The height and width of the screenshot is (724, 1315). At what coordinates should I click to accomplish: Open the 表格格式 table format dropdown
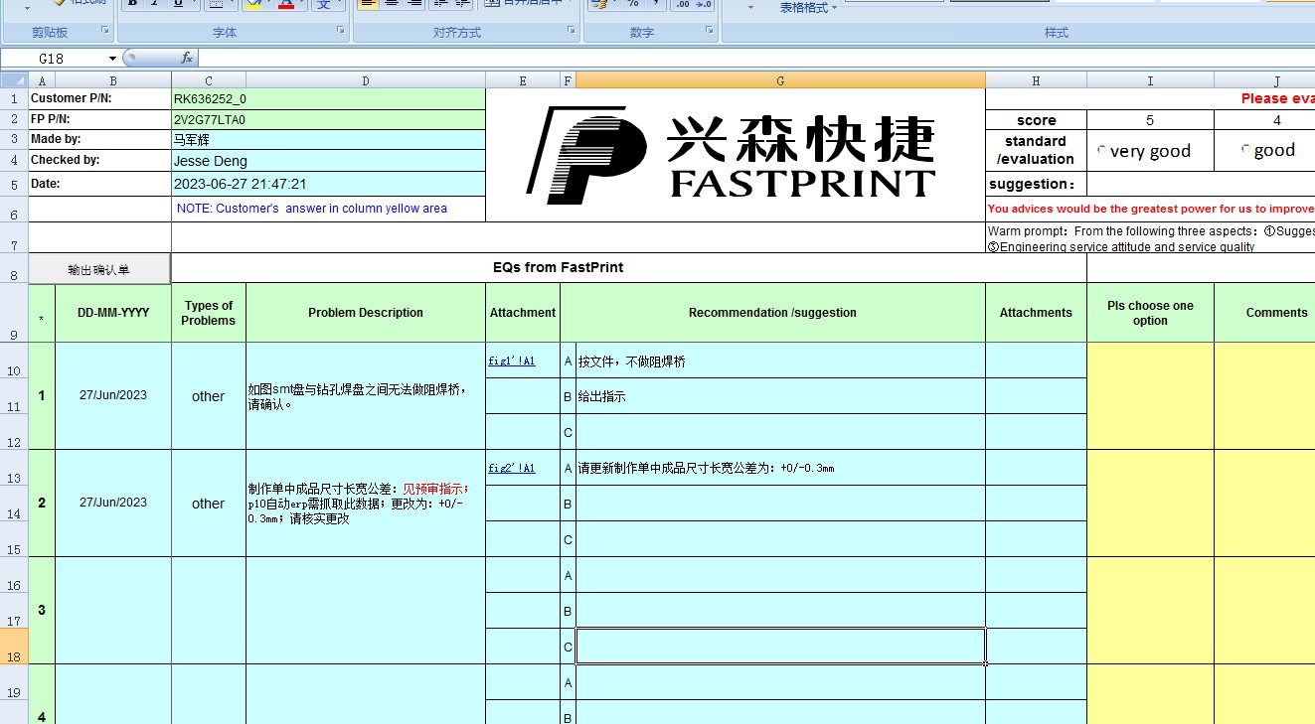coord(808,7)
